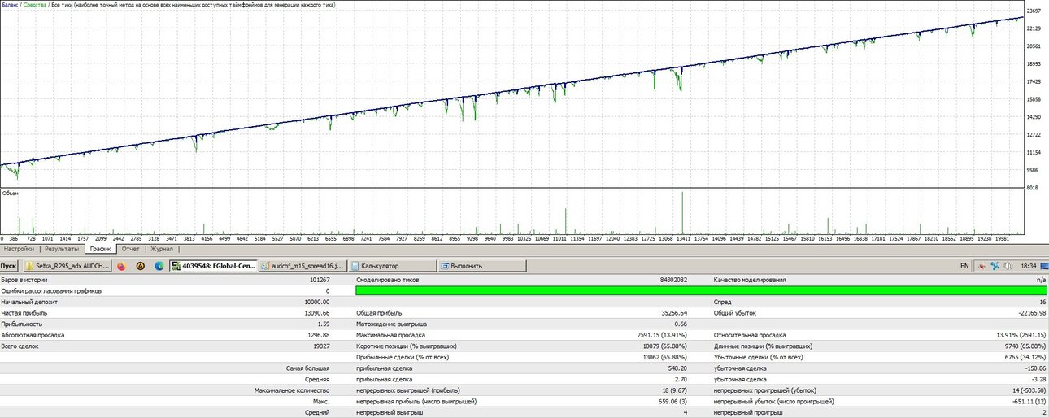Click the Пуск start button

(x=9, y=265)
